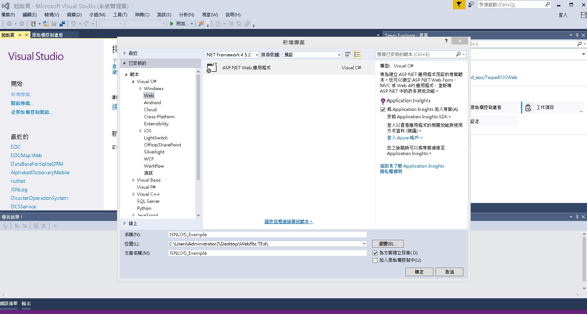587x314 pixels.
Task: Open recent project EOCMap.Web
Action: pyautogui.click(x=26, y=155)
